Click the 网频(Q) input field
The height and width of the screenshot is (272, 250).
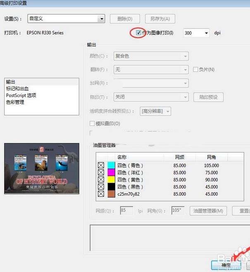click(126, 210)
